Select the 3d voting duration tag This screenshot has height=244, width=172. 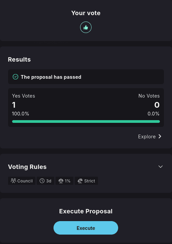click(x=45, y=181)
